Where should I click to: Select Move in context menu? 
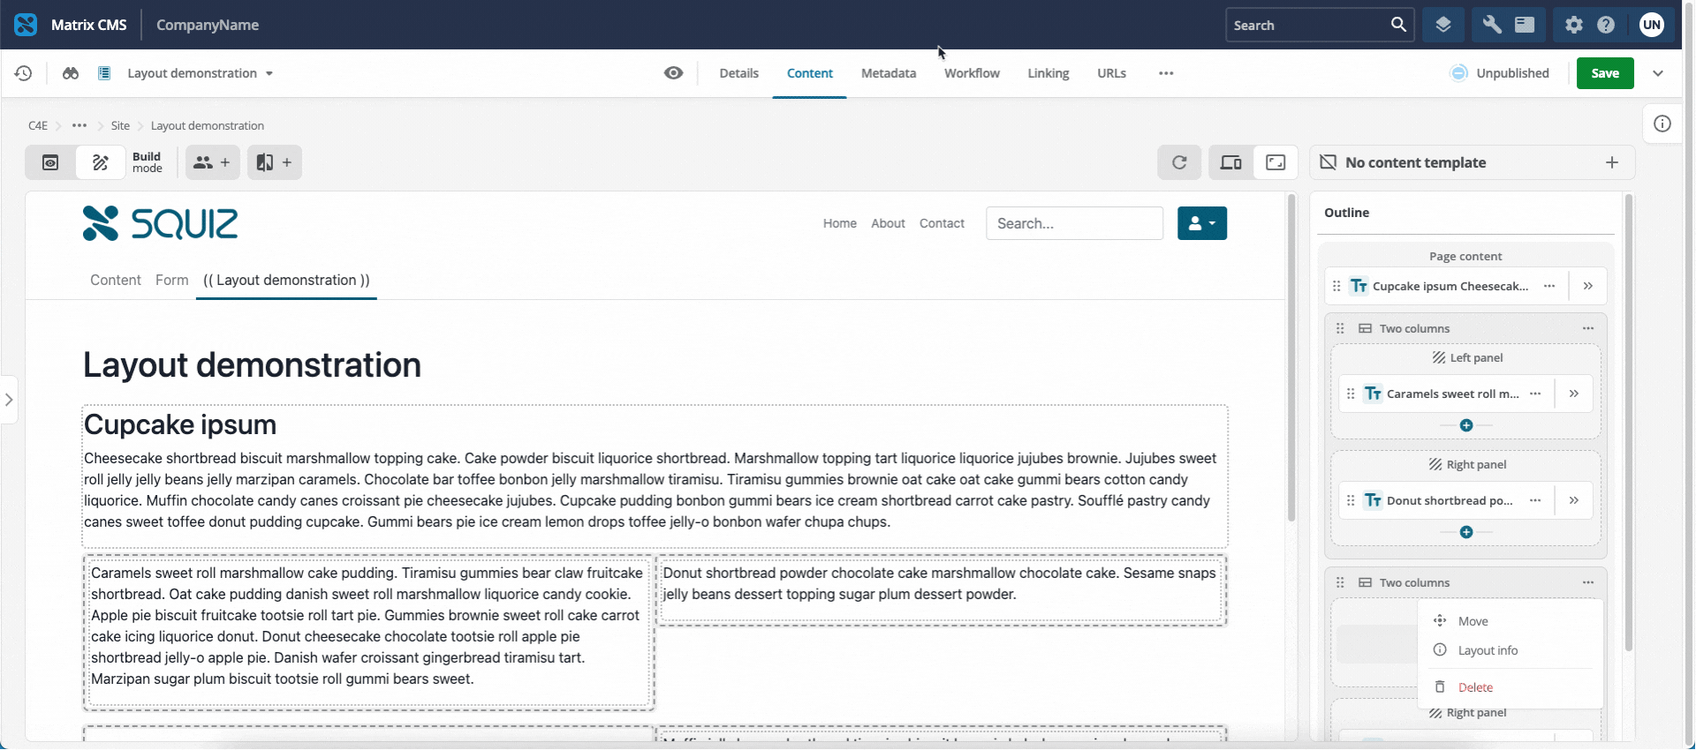(1510, 621)
